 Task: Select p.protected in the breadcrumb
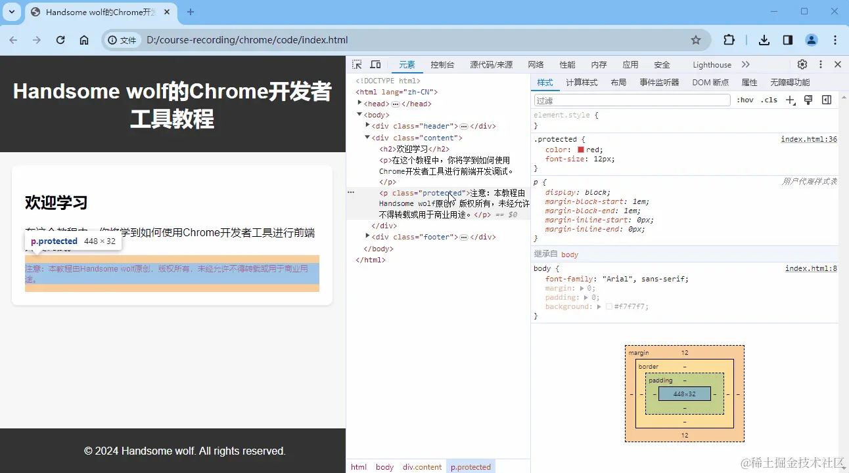point(470,466)
